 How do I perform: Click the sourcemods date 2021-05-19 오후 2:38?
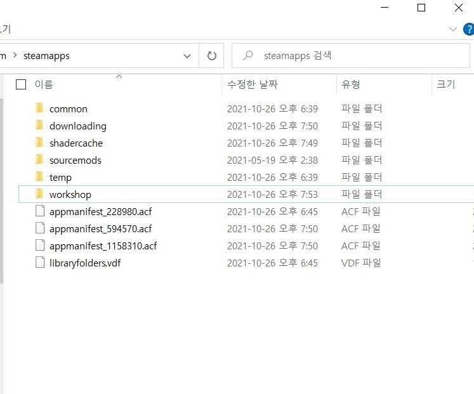[272, 160]
